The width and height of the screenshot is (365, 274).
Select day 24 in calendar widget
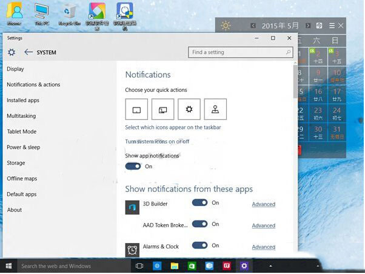(337, 114)
